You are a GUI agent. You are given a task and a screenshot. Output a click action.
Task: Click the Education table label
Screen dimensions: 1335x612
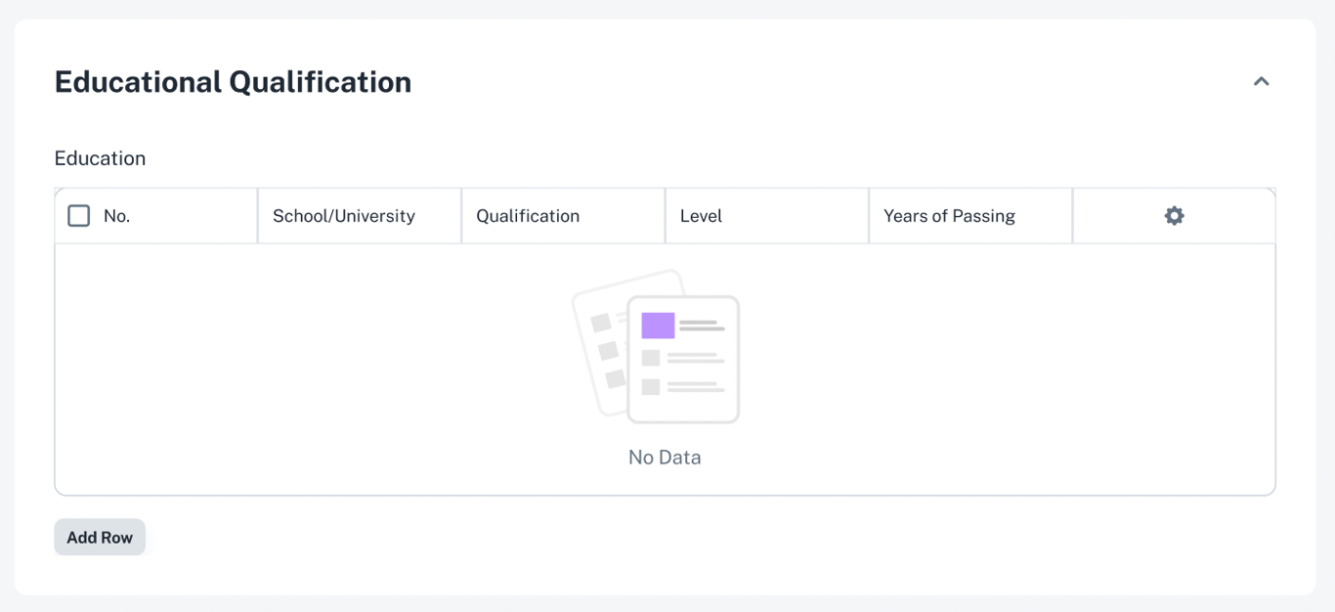coord(100,158)
